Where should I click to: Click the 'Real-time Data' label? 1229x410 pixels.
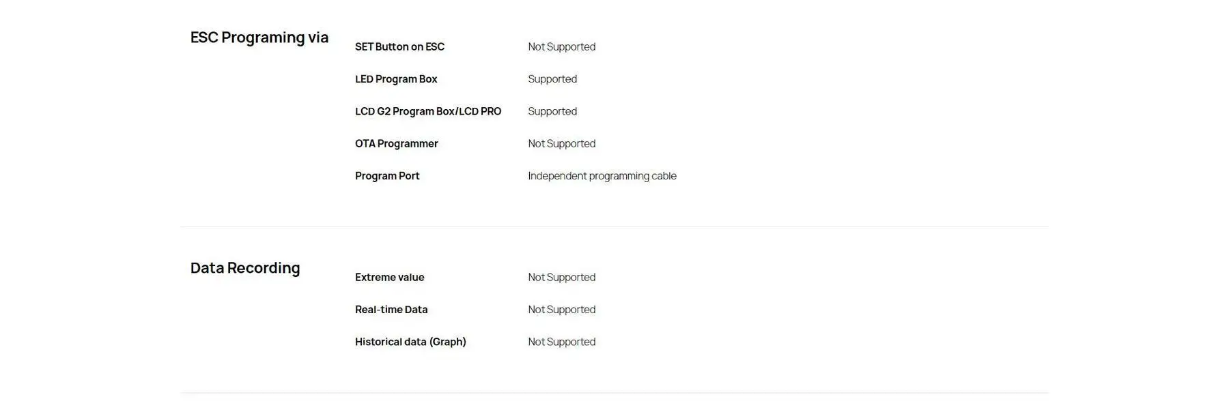coord(391,310)
